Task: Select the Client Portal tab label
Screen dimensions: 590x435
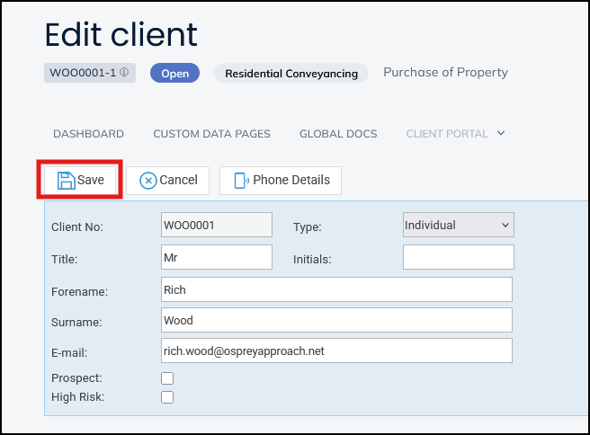Action: (x=446, y=134)
